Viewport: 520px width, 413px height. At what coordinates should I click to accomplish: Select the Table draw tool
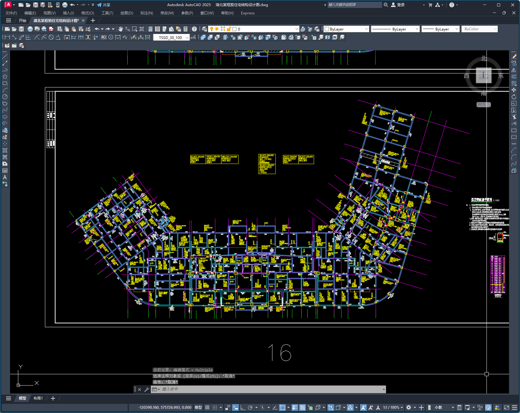(5, 171)
